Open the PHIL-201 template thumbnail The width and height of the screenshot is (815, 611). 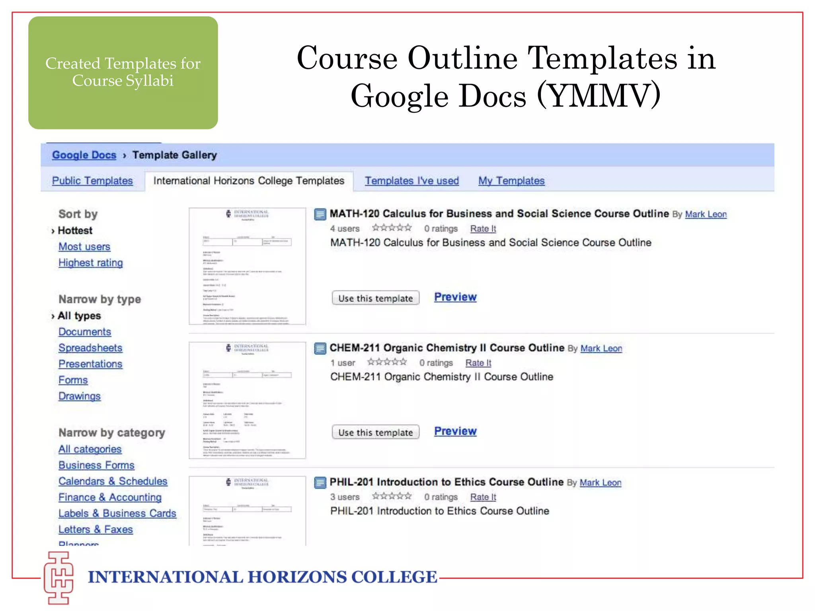248,511
